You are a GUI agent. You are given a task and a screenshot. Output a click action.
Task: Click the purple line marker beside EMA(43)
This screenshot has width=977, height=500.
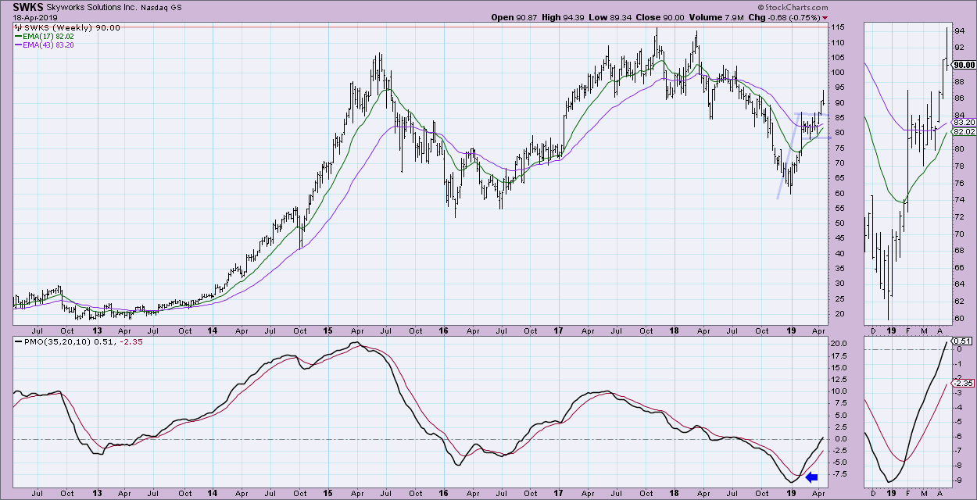[x=19, y=46]
